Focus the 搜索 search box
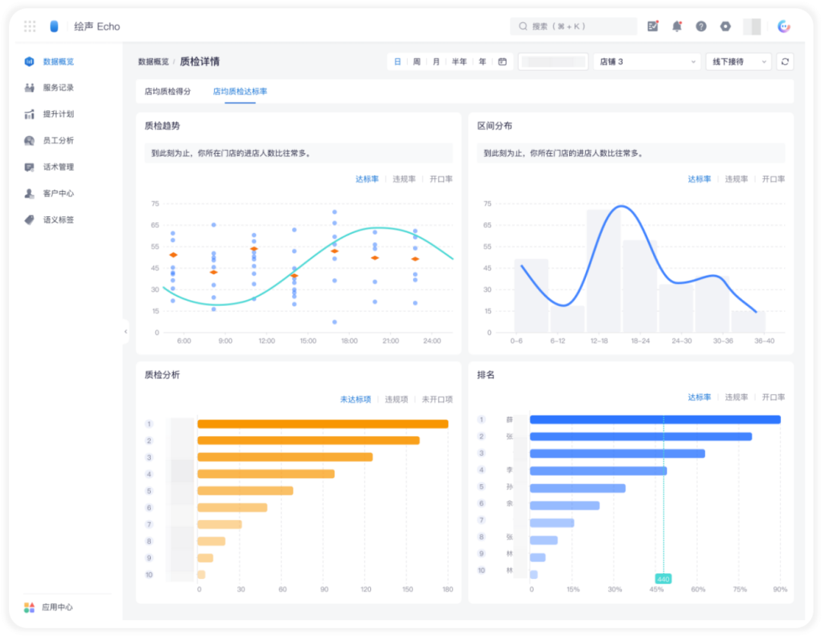 (573, 26)
